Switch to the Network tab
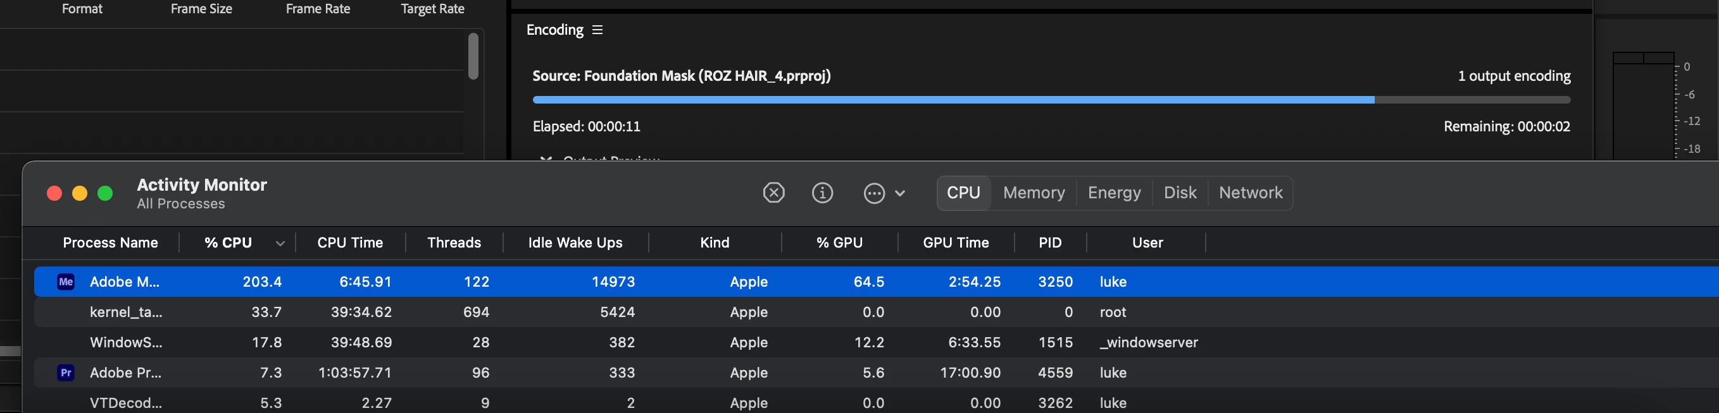The width and height of the screenshot is (1719, 413). (x=1251, y=193)
